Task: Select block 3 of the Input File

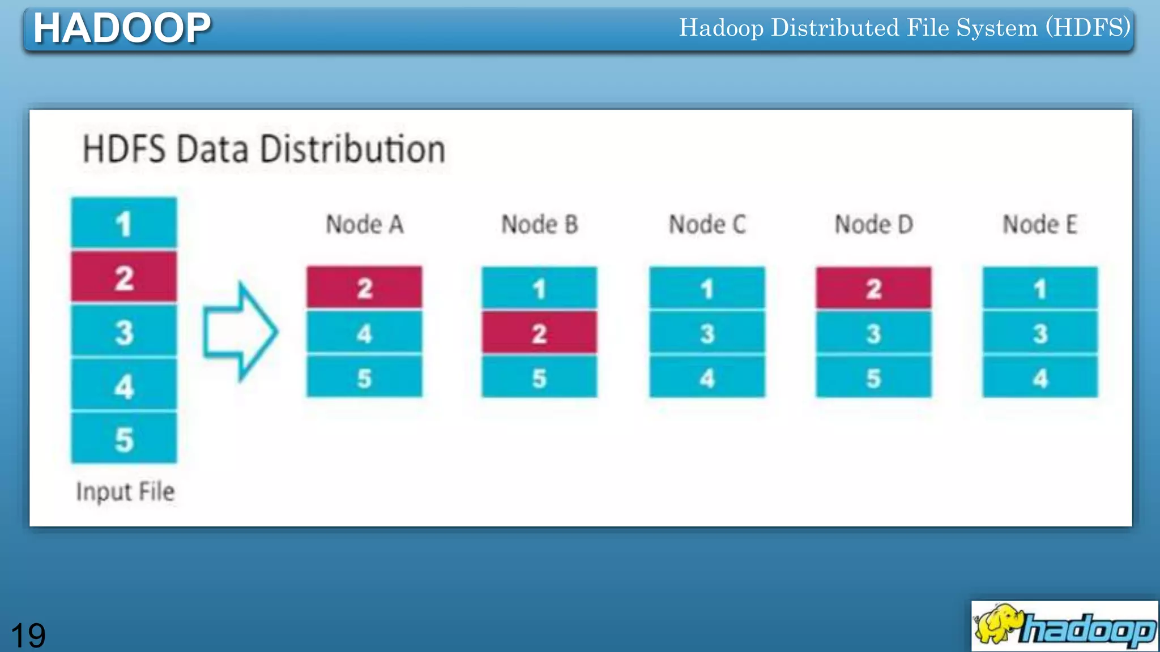Action: (x=124, y=331)
